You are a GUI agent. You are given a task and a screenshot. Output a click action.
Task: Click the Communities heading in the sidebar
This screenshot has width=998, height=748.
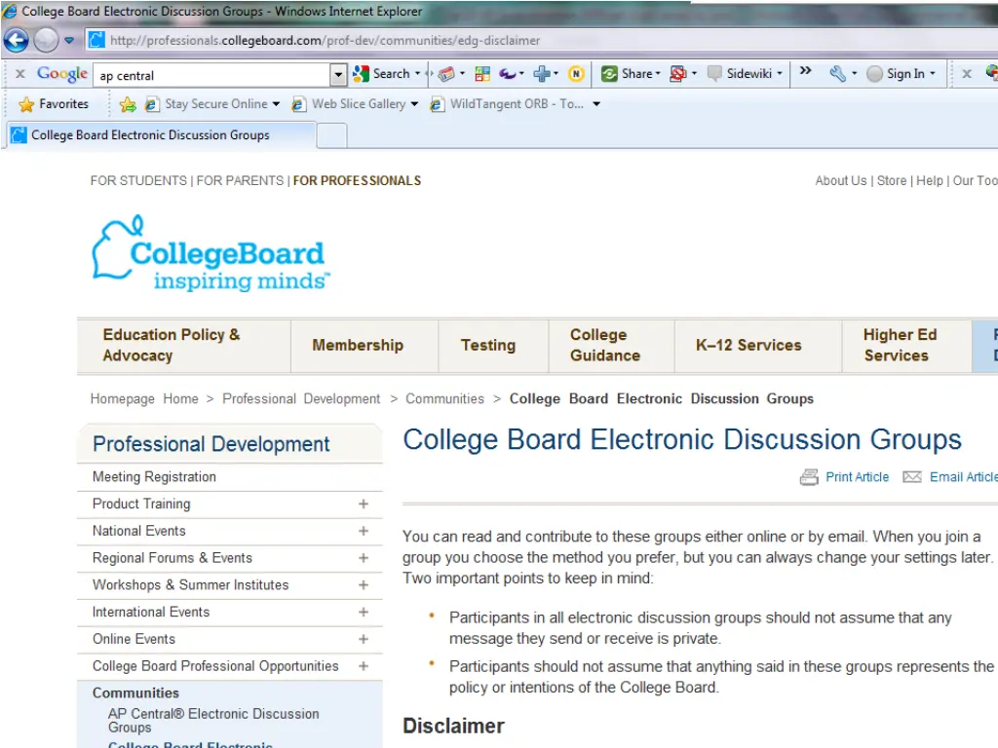coord(135,692)
